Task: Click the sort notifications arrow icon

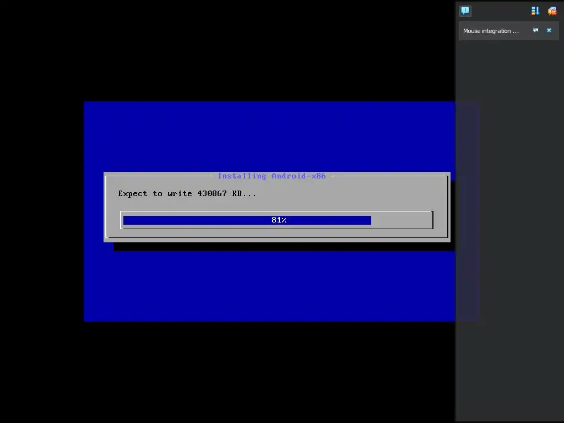Action: [535, 11]
